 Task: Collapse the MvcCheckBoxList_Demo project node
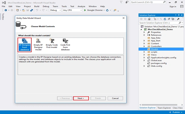tap(141, 30)
